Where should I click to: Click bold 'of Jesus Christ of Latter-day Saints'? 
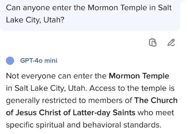coord(70,113)
